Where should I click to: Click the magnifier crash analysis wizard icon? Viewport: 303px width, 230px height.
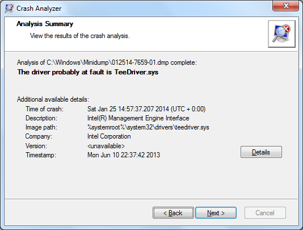coord(281,34)
